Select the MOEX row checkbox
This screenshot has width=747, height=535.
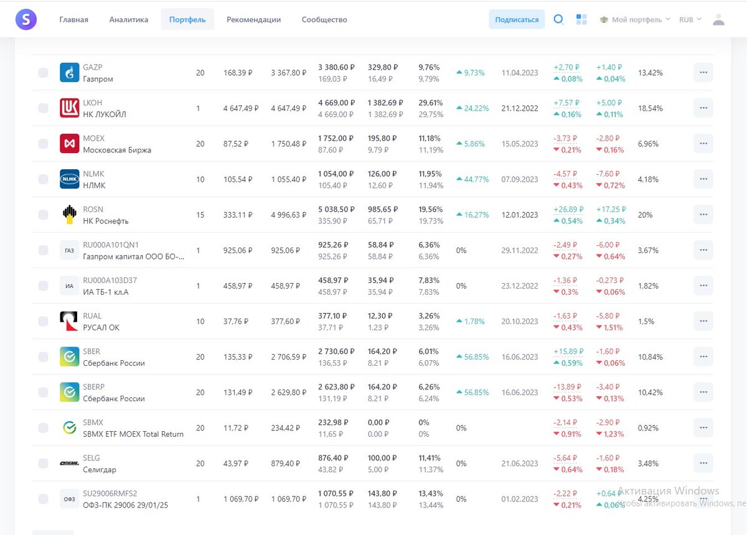43,144
